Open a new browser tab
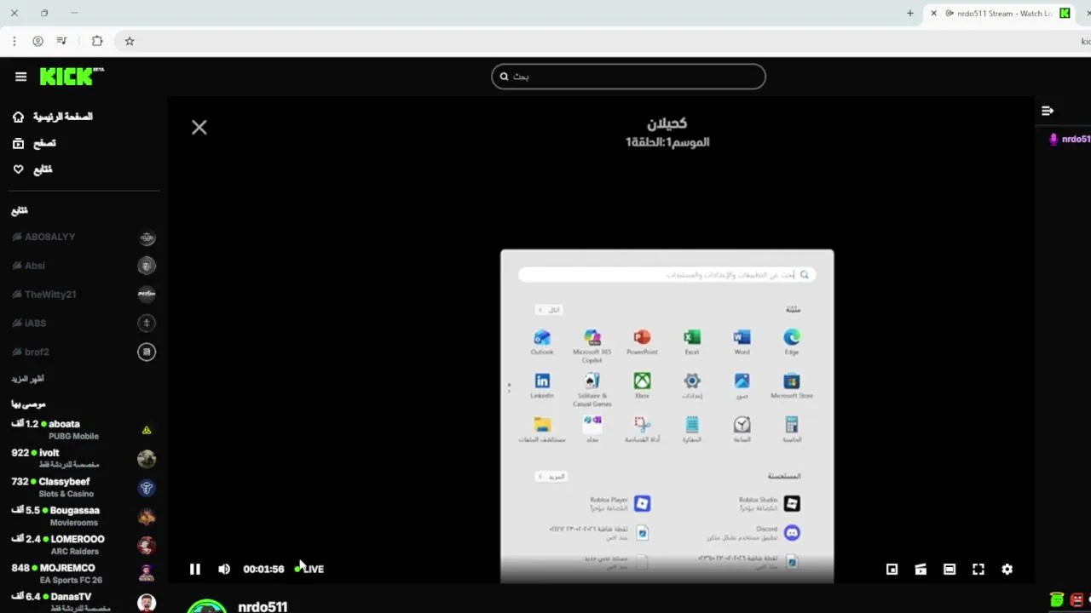This screenshot has height=613, width=1091. pyautogui.click(x=910, y=14)
